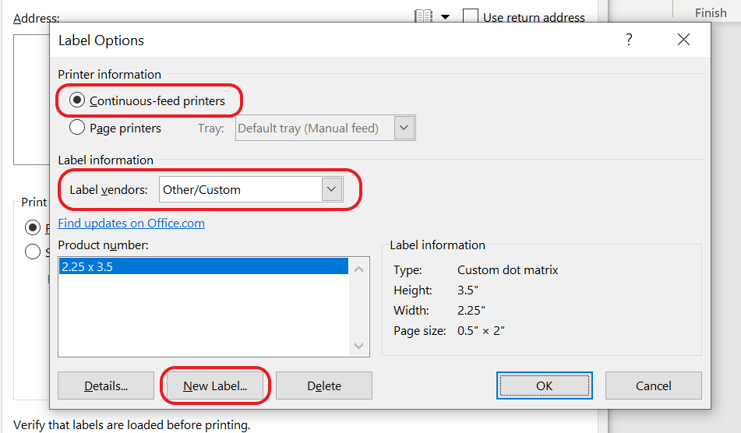The image size is (741, 433).
Task: Select the Continuous-feed printers option
Action: [78, 100]
